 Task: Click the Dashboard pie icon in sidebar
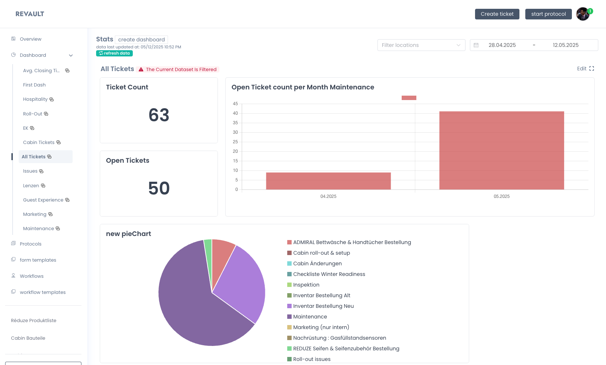click(x=13, y=55)
